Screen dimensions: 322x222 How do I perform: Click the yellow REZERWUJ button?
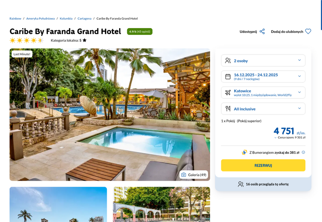click(x=263, y=165)
